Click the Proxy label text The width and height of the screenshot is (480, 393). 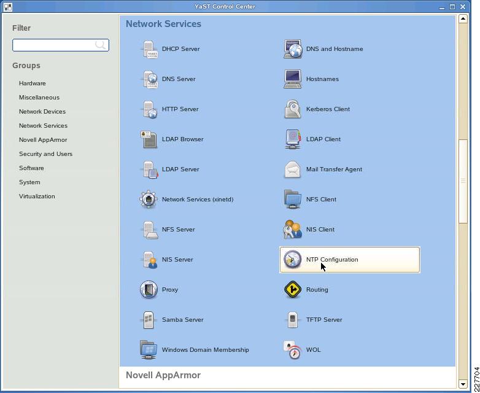point(170,289)
